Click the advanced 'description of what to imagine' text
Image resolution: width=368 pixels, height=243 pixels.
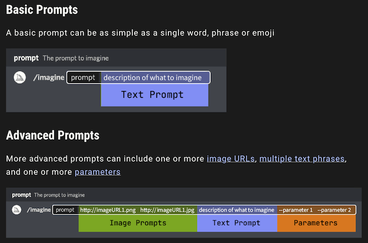tap(237, 210)
